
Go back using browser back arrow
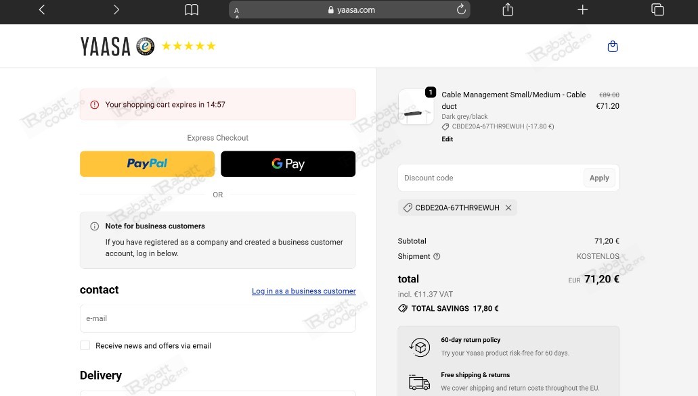(x=42, y=9)
